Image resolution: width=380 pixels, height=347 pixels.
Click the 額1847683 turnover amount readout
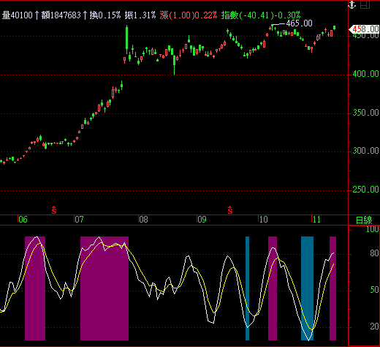[61, 15]
